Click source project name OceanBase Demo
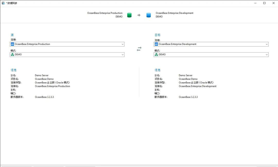The height and width of the screenshot is (167, 278). coord(44,79)
